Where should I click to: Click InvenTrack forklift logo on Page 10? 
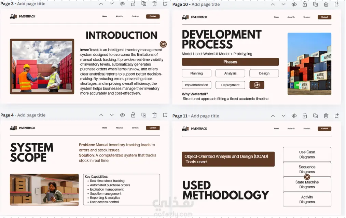coord(185,17)
